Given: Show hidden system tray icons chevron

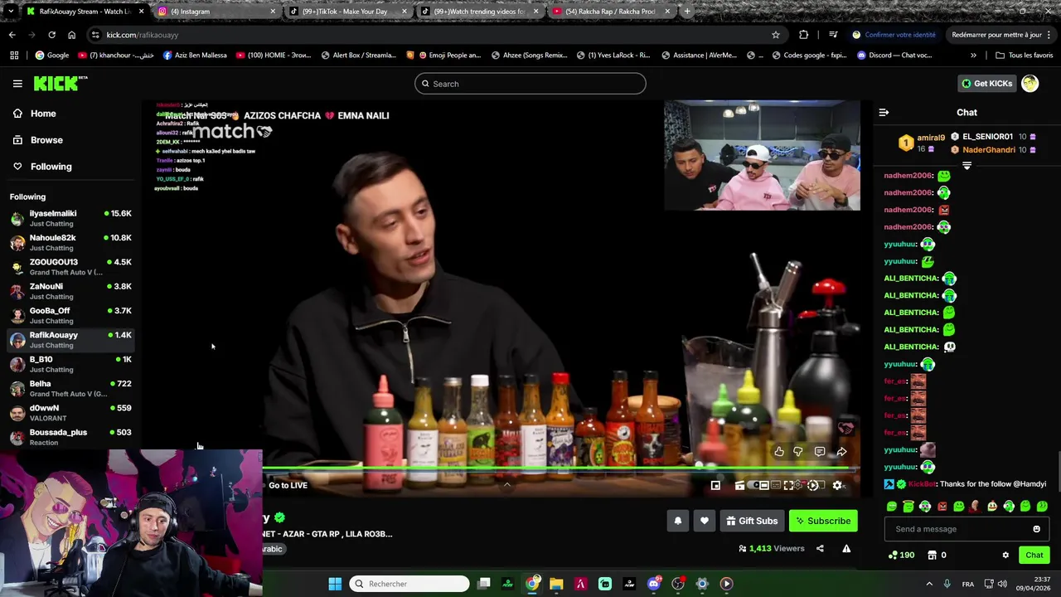Looking at the screenshot, I should pos(929,584).
